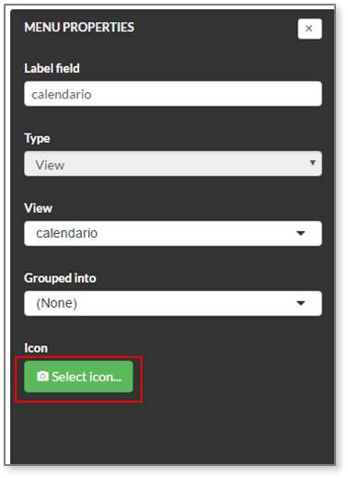This screenshot has width=348, height=478.
Task: Click the 'Select icon...' text on green button
Action: tap(87, 377)
